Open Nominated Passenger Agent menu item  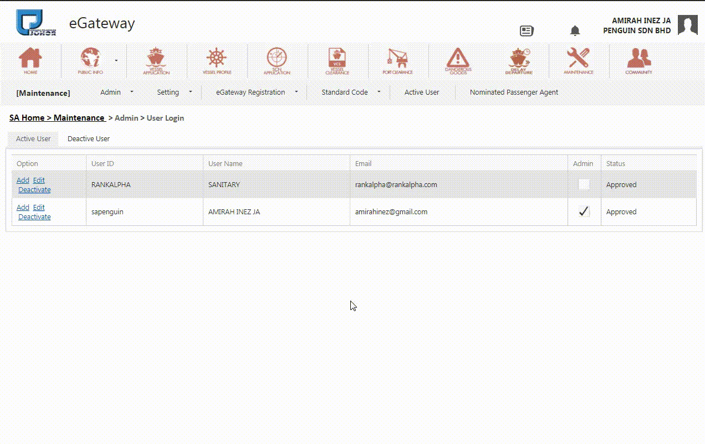[514, 92]
